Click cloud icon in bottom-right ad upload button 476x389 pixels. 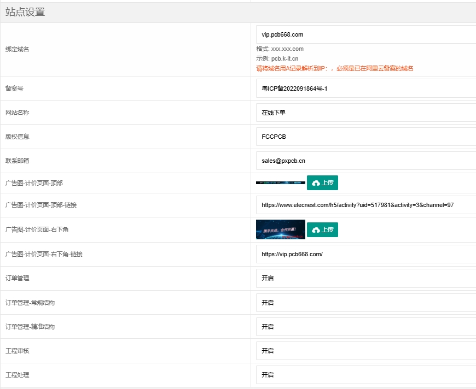pyautogui.click(x=316, y=230)
